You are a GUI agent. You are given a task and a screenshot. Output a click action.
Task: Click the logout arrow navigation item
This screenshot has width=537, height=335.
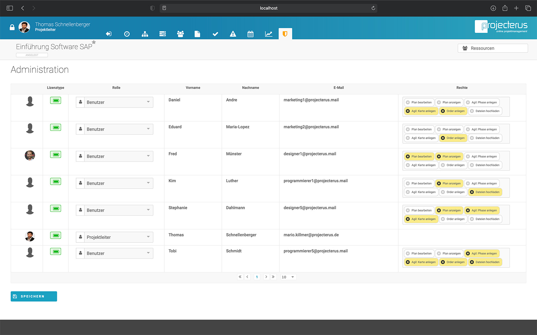tap(109, 34)
